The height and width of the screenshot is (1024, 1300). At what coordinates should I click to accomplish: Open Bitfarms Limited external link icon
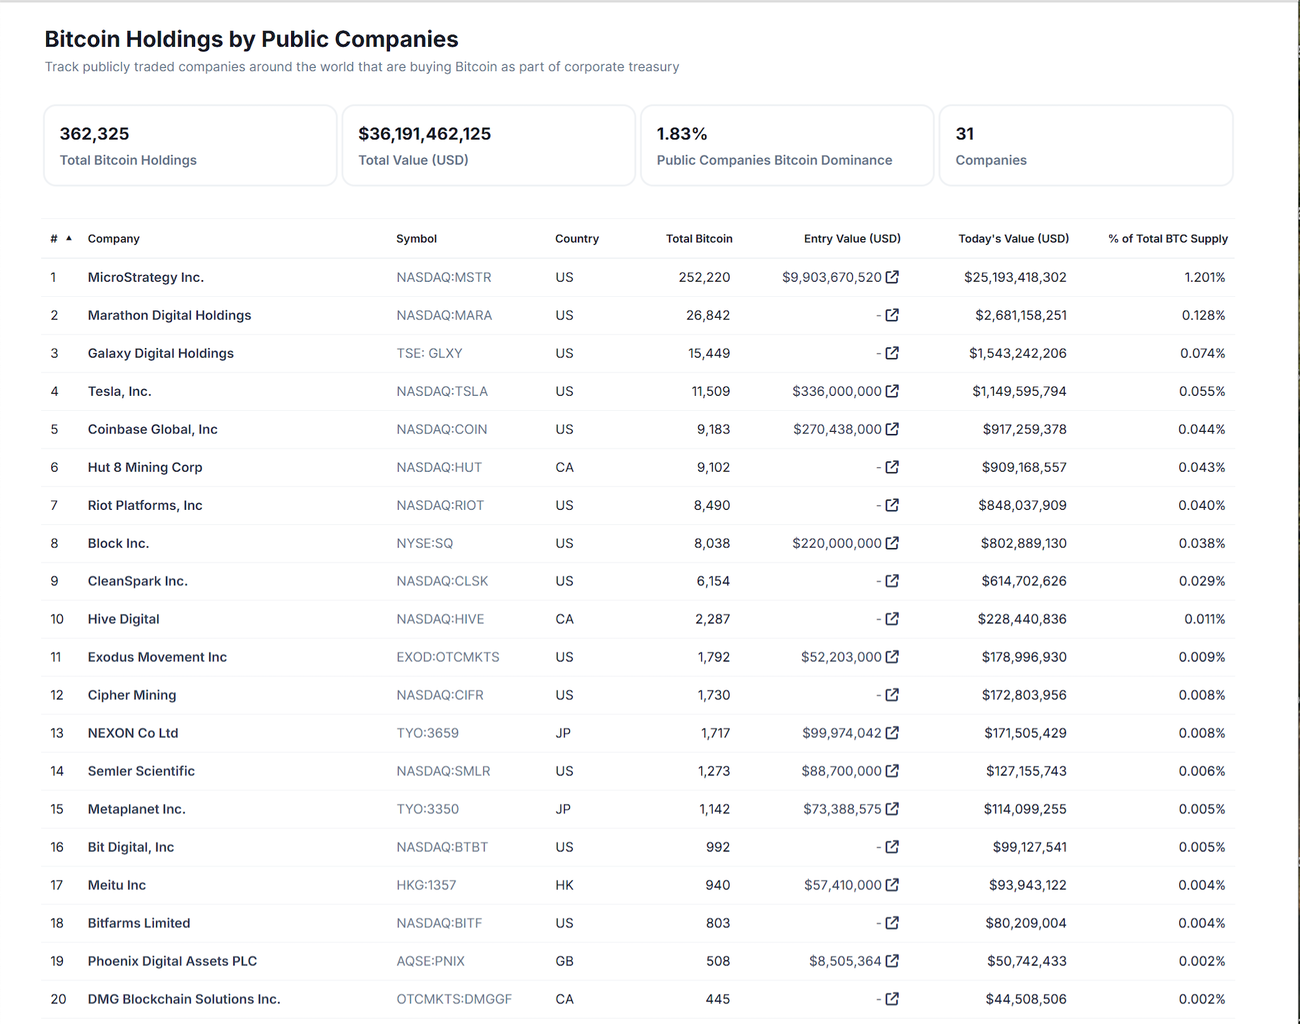click(x=892, y=923)
